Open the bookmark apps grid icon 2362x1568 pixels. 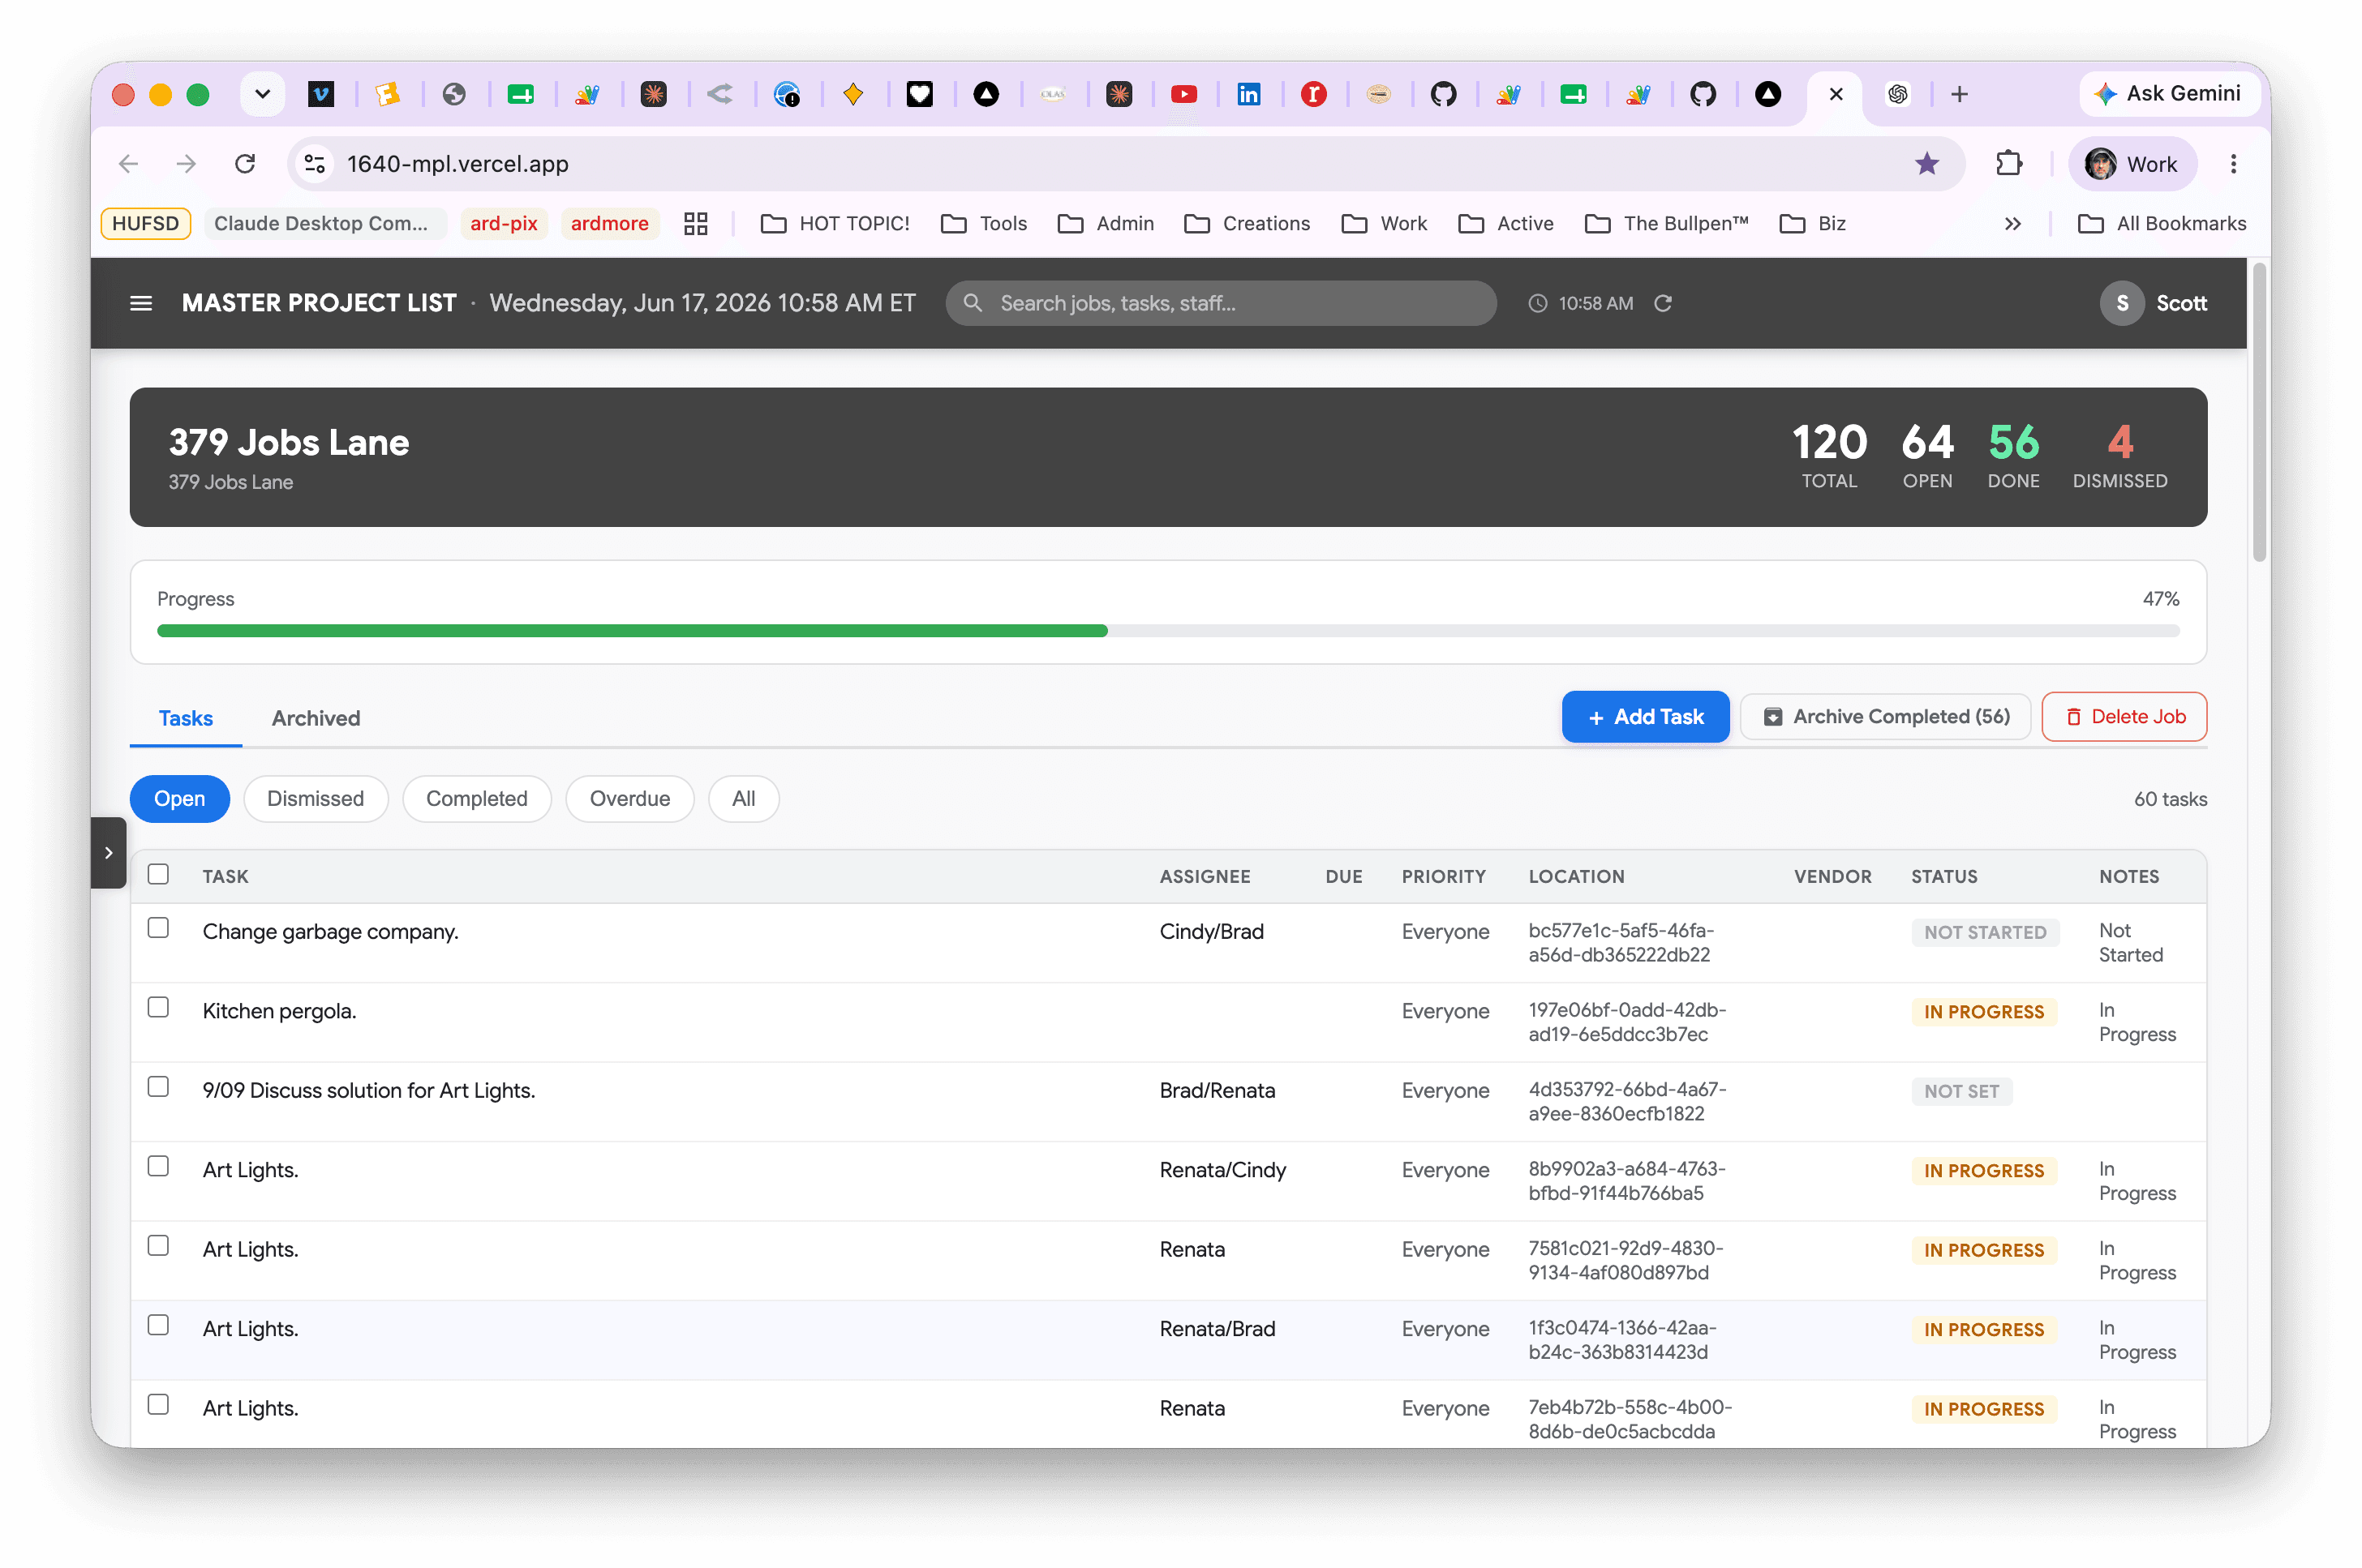(695, 223)
